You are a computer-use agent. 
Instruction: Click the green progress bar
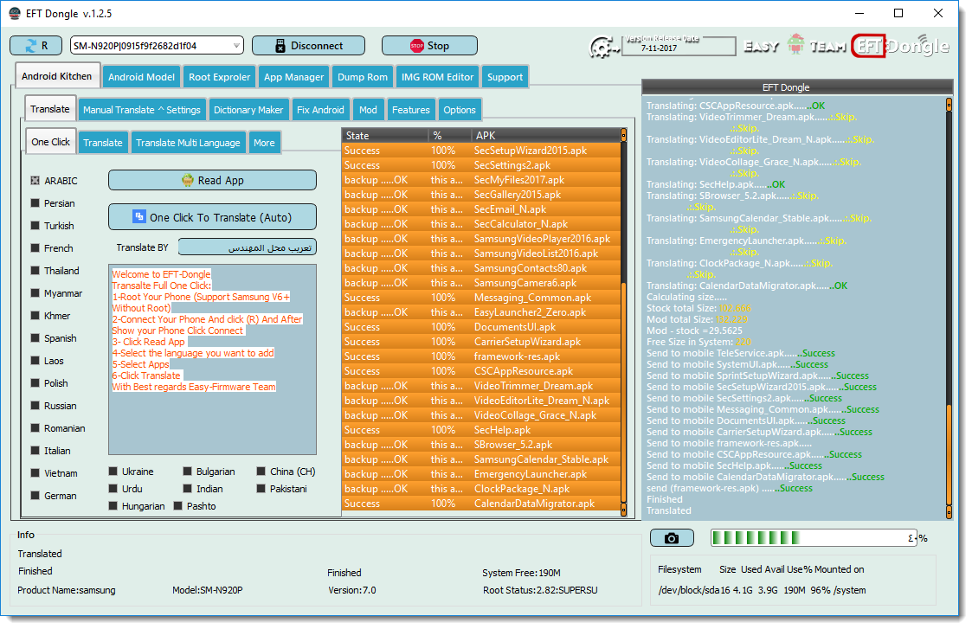point(814,538)
